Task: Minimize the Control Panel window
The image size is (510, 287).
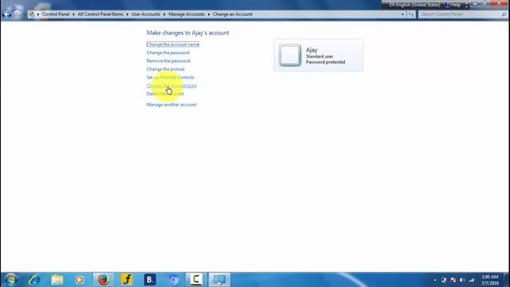Action: pos(475,3)
